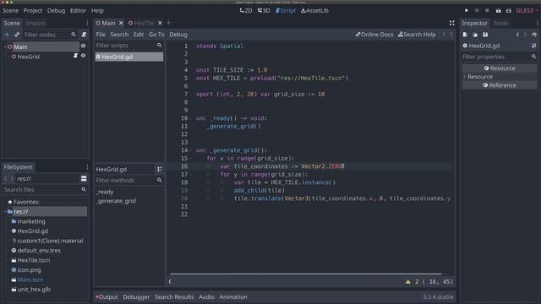Click the search icon in Filter nodes
The width and height of the screenshot is (541, 304).
(74, 35)
